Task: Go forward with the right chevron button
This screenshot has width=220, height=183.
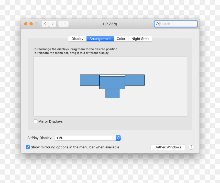Action: coord(53,24)
